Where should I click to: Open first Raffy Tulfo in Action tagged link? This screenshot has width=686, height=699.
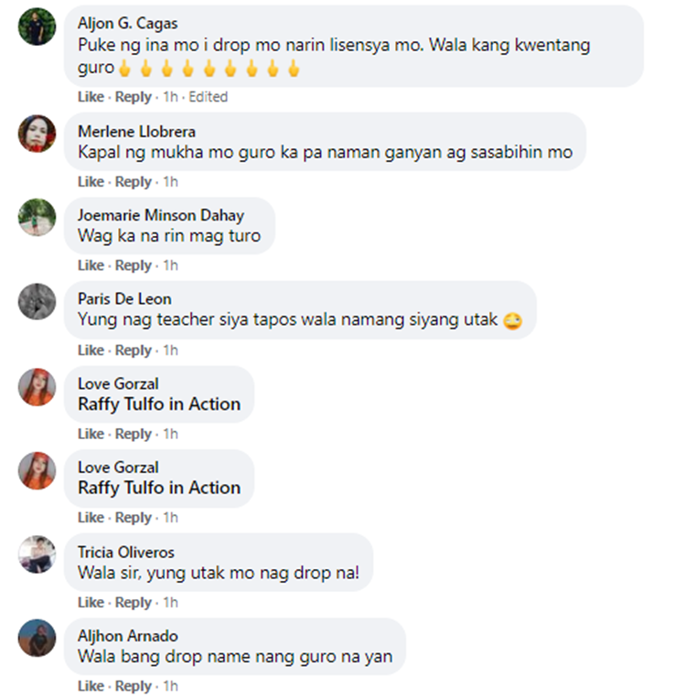[159, 403]
